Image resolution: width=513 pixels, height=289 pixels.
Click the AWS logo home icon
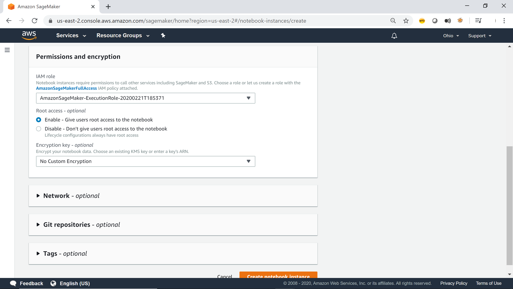(x=29, y=35)
